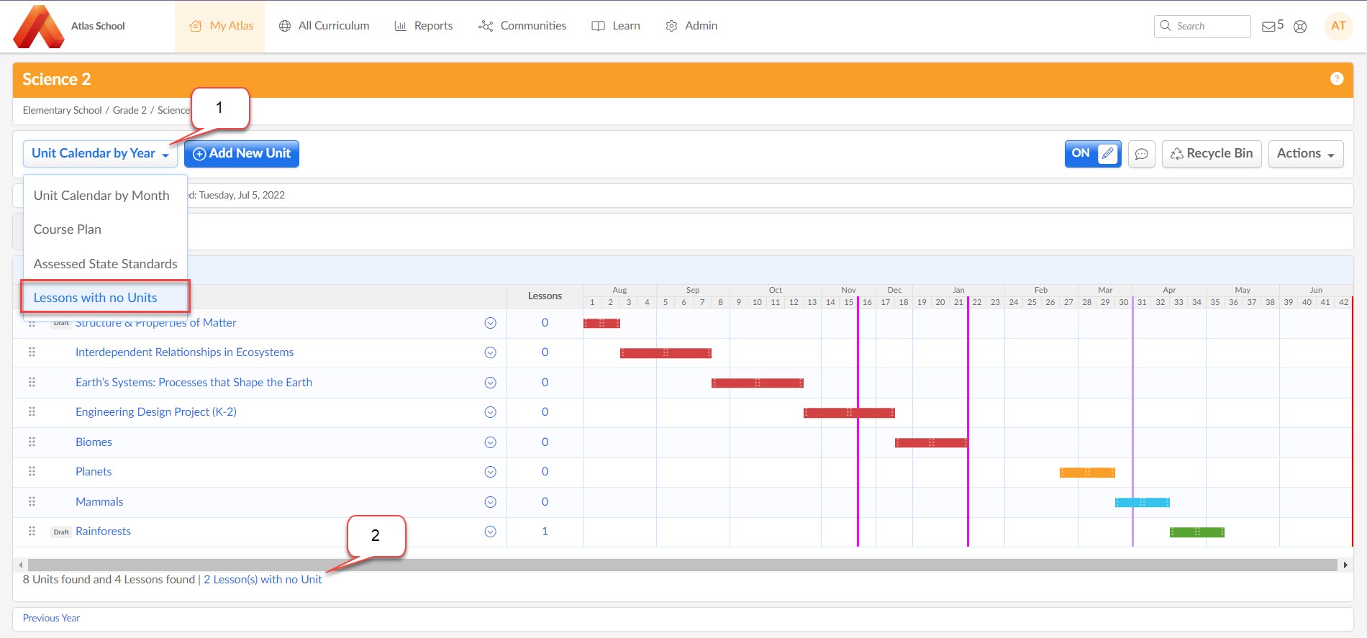Open the My Atlas tab
Screen dimensions: 1367x638
point(220,26)
